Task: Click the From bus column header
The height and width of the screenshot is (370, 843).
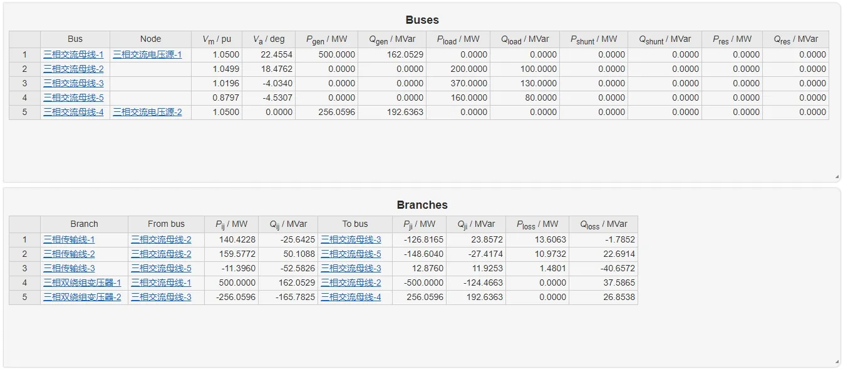Action: click(166, 224)
